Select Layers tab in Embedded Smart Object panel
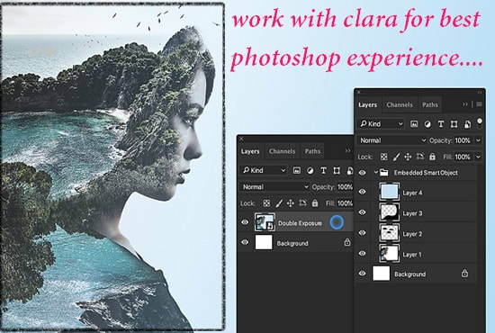Image resolution: width=495 pixels, height=333 pixels. point(368,104)
